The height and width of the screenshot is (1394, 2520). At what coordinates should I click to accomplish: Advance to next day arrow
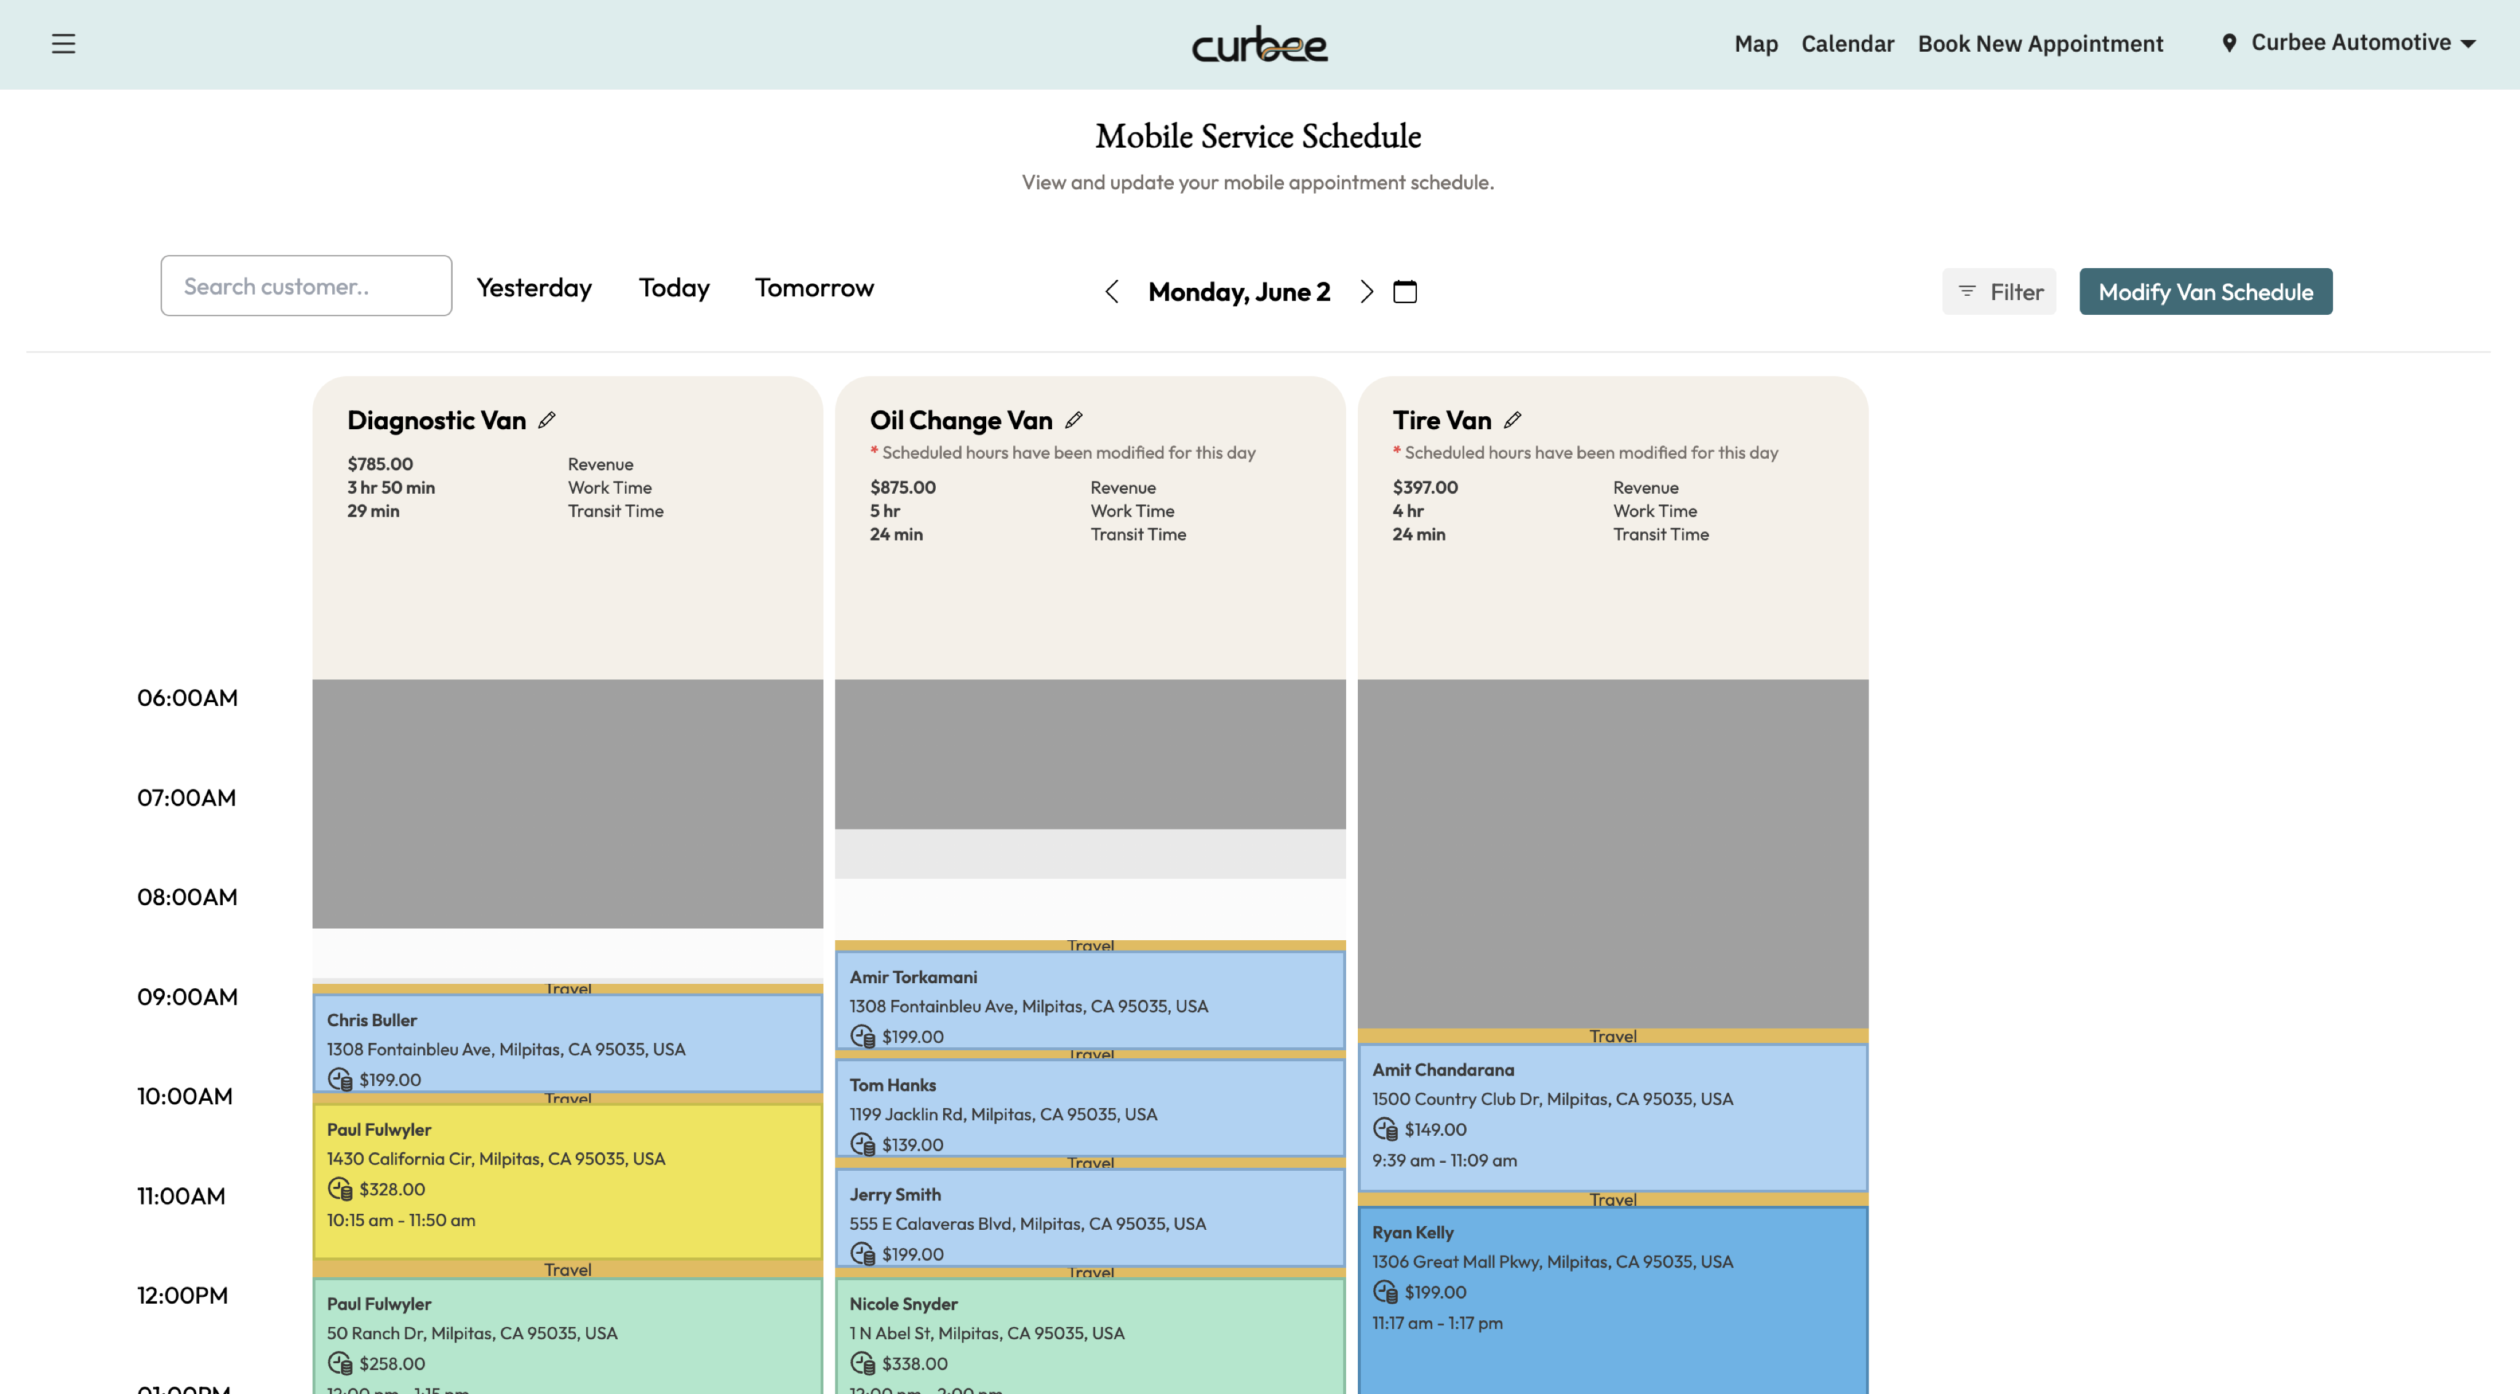pos(1366,291)
